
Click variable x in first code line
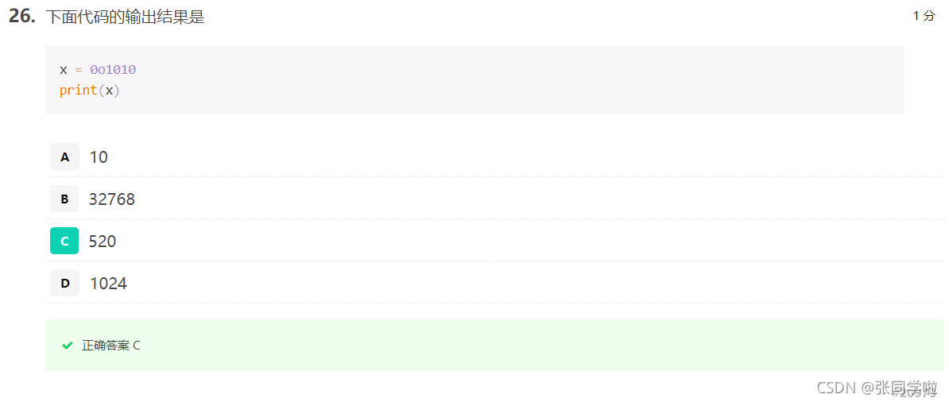click(63, 70)
